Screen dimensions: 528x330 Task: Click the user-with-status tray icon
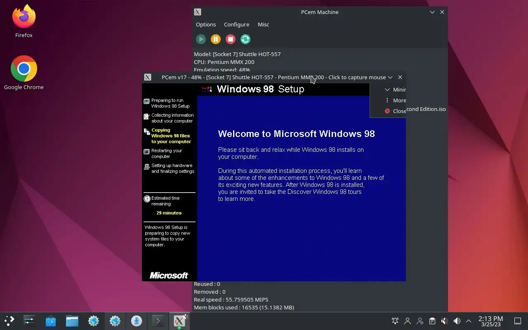420,321
